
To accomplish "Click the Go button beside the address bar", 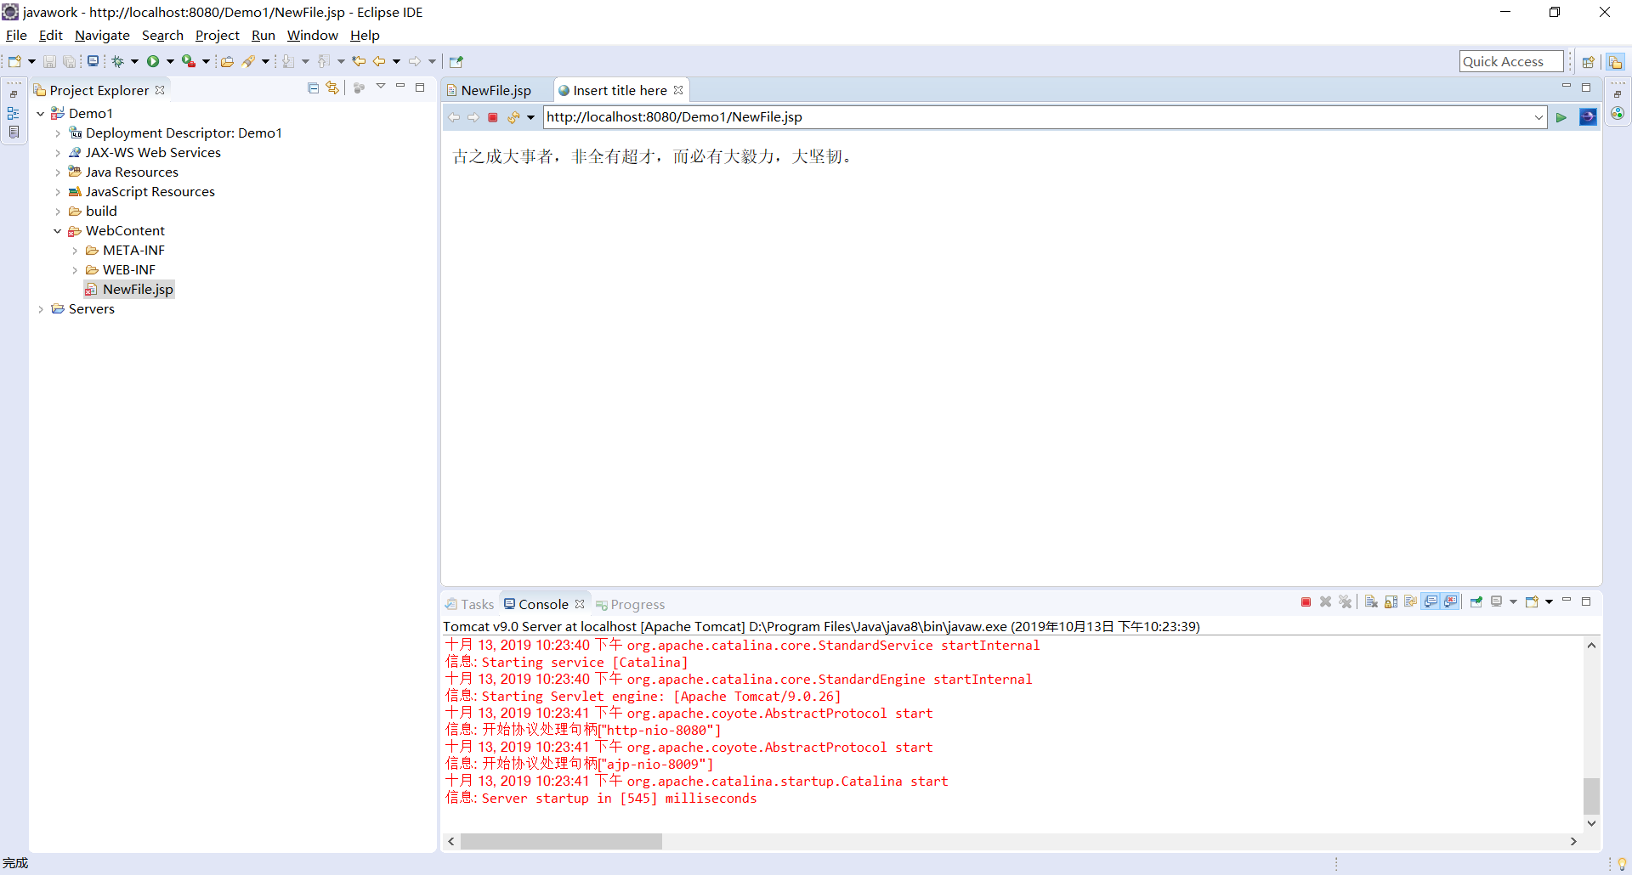I will 1561,117.
